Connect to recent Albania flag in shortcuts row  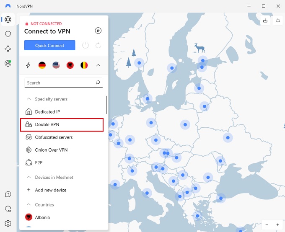click(70, 65)
